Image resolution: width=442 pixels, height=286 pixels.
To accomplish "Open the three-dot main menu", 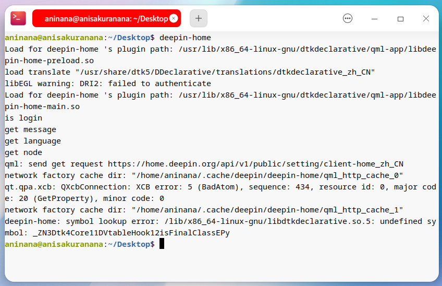I will (348, 19).
